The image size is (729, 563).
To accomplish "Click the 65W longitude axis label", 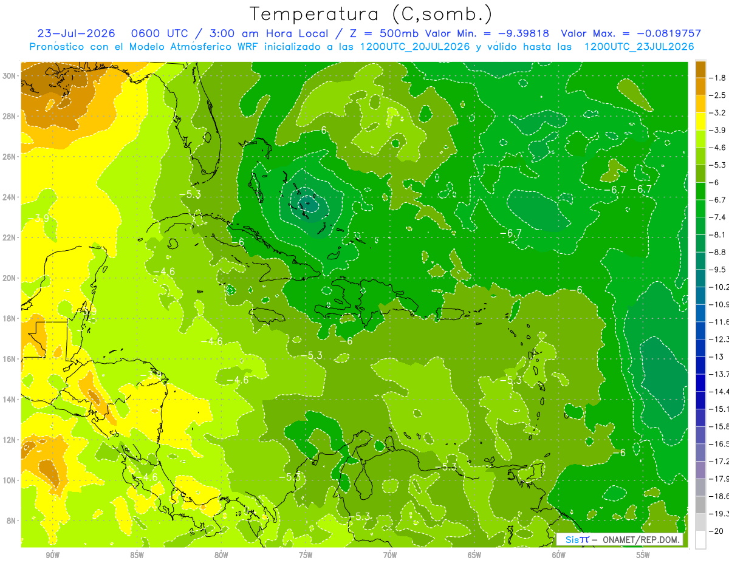I will click(x=474, y=555).
